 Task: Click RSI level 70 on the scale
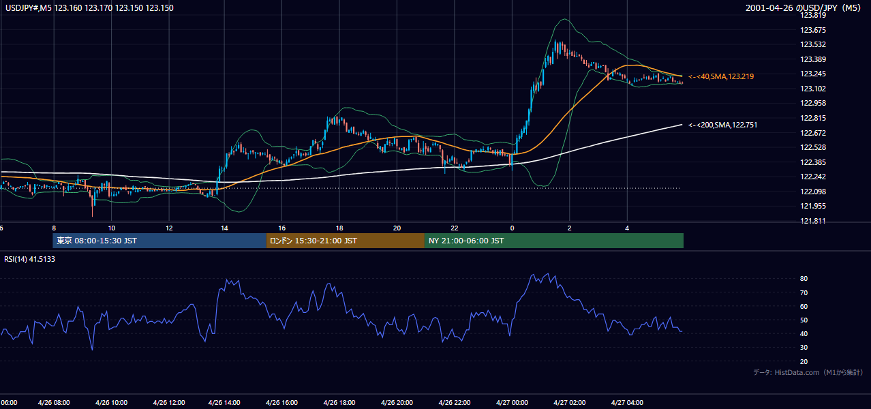(804, 292)
